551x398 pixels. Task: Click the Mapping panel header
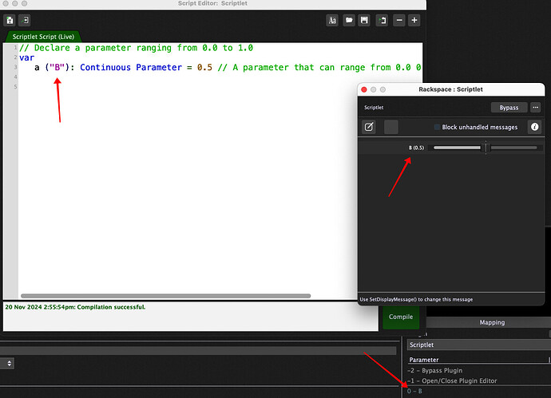[x=492, y=322]
